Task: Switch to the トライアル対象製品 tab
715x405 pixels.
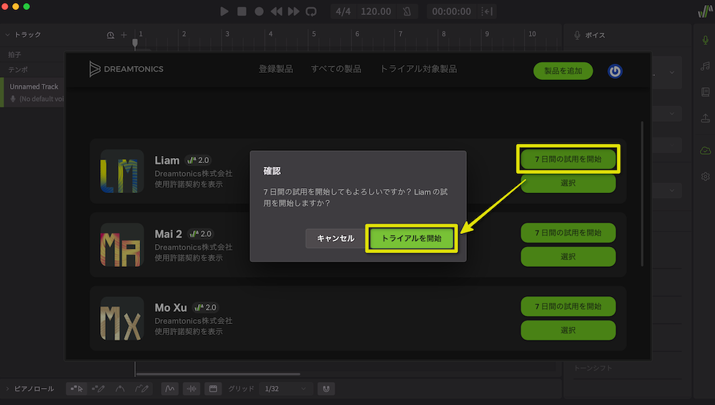Action: [418, 69]
